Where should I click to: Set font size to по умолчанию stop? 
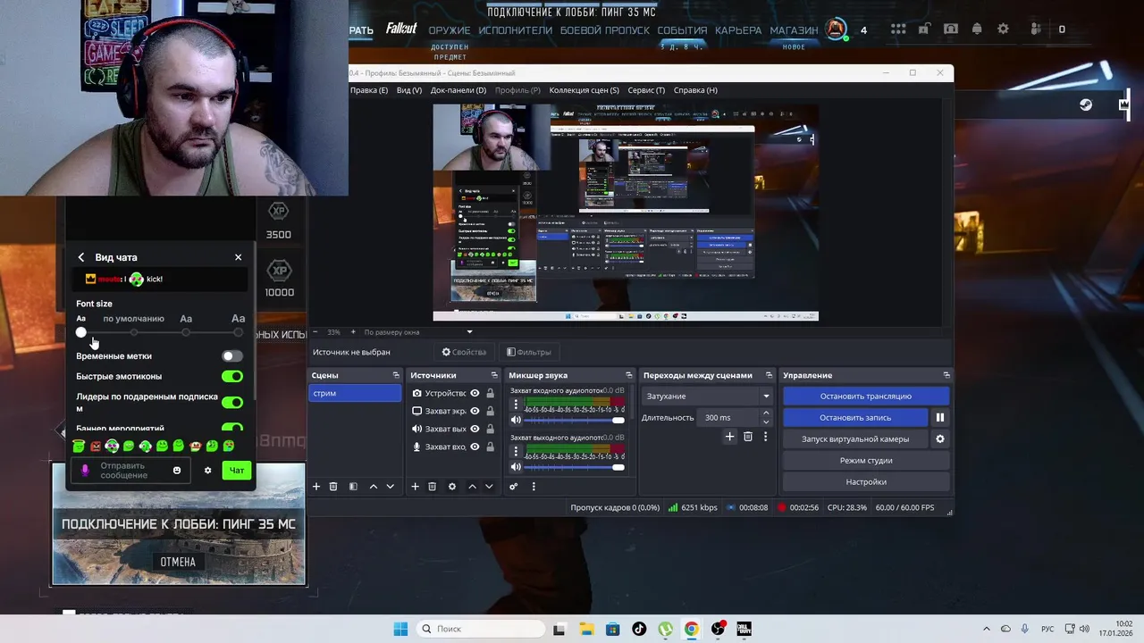coord(134,332)
